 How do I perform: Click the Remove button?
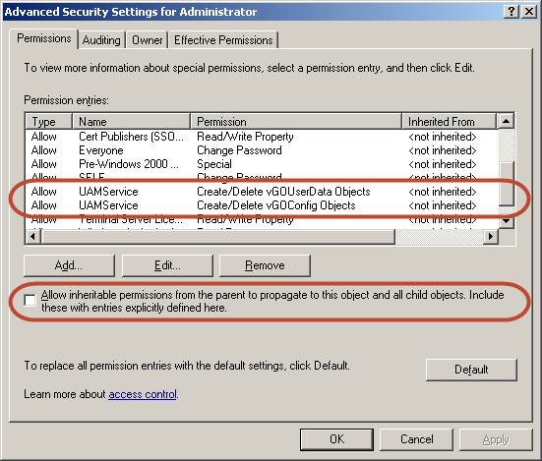point(265,265)
